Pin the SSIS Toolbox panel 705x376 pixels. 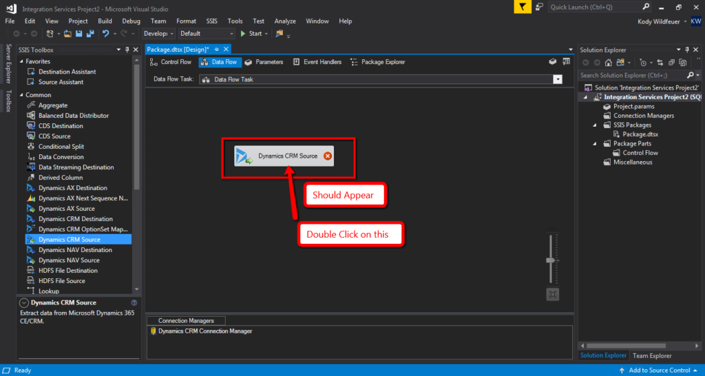pyautogui.click(x=127, y=50)
